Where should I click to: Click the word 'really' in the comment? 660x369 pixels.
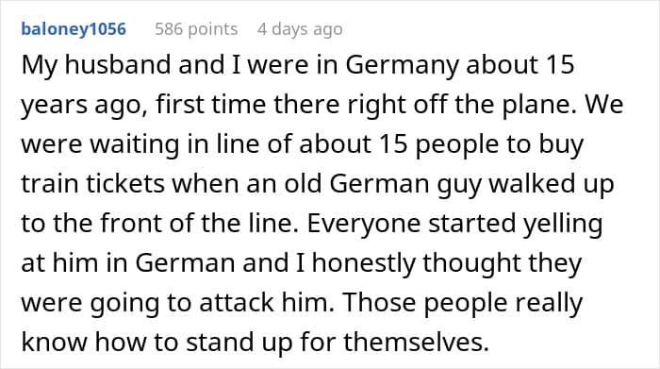tap(549, 304)
